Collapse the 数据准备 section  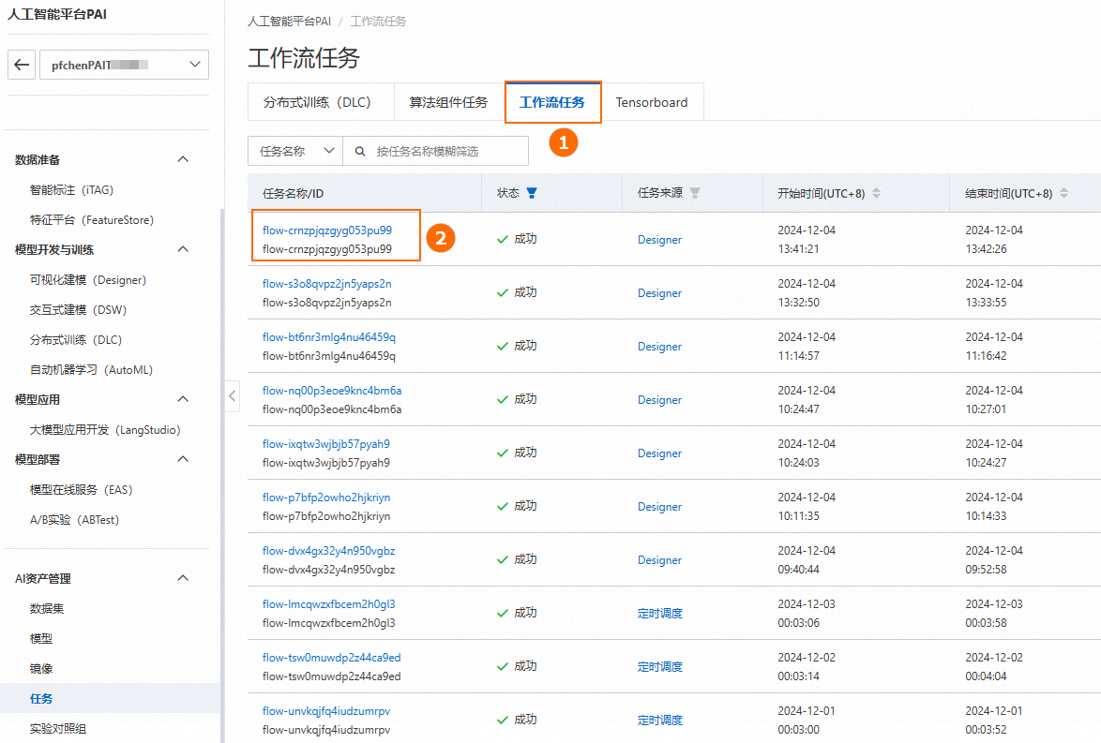tap(183, 159)
